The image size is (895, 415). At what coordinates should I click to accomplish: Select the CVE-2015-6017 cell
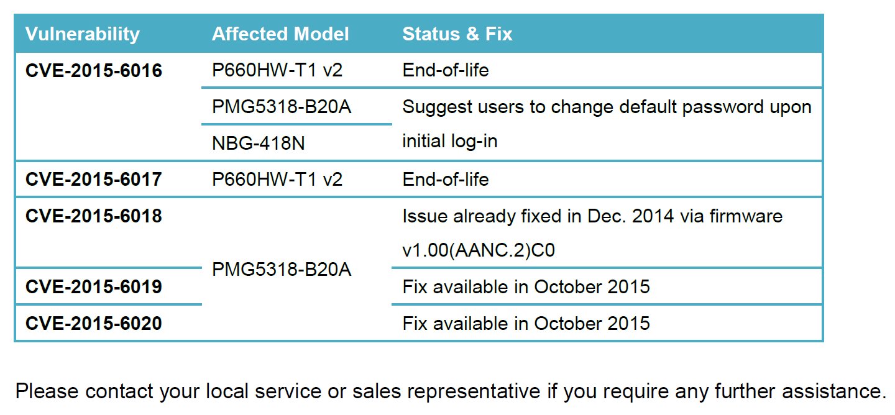[94, 180]
